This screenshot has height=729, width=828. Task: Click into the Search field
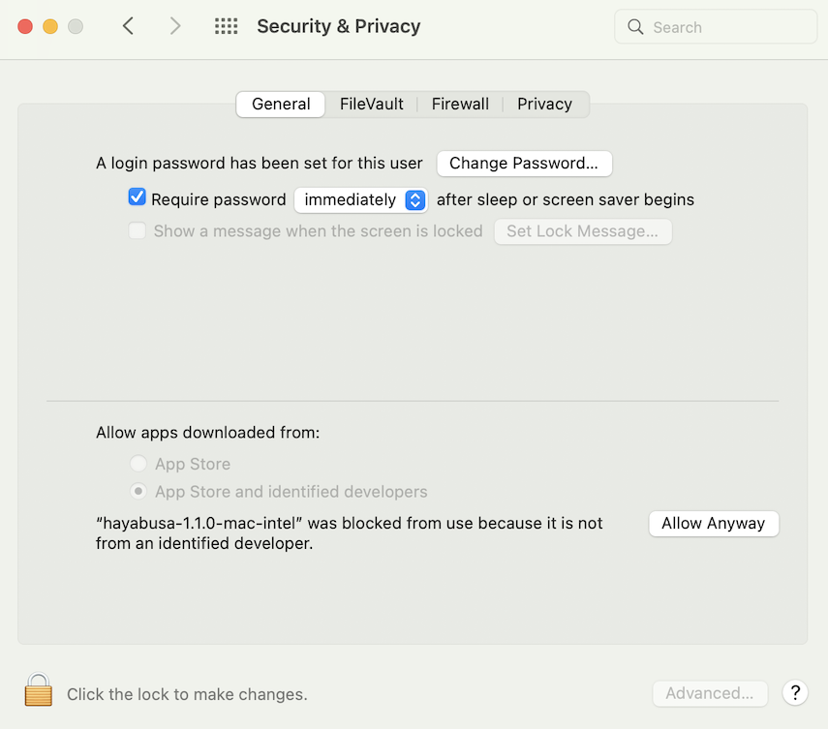[716, 27]
